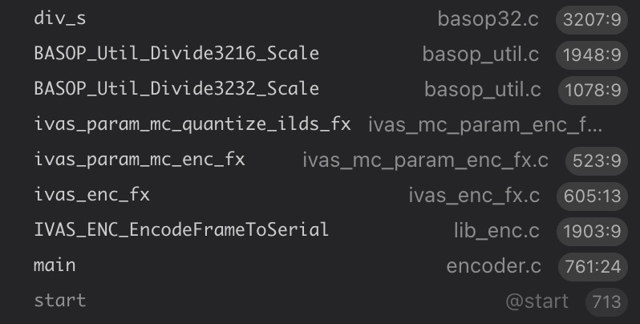Select the IVAS_ENC_EncodeFrameToSerial frame
Viewport: 640px width, 324px height.
(x=181, y=230)
